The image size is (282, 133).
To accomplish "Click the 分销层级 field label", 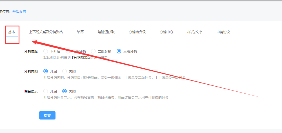I will 31,51.
